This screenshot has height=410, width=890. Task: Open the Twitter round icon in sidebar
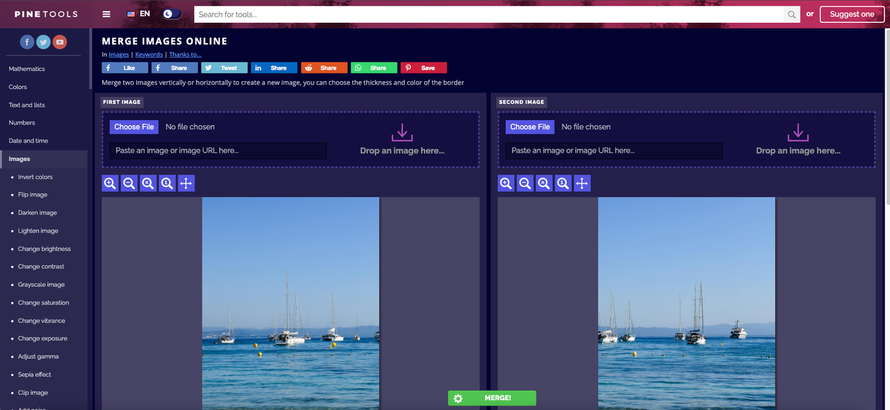pyautogui.click(x=44, y=42)
